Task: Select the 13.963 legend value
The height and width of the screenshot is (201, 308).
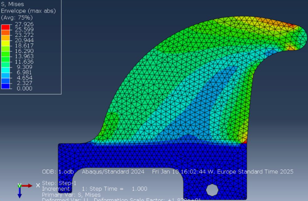Action: point(24,57)
